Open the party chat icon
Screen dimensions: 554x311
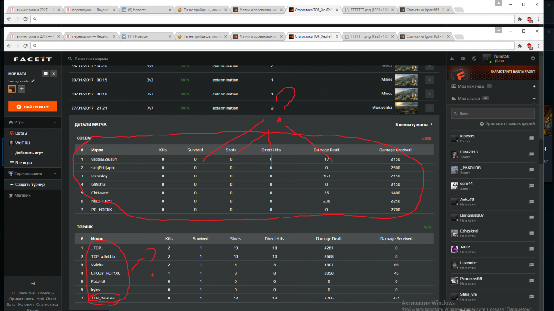[x=45, y=74]
